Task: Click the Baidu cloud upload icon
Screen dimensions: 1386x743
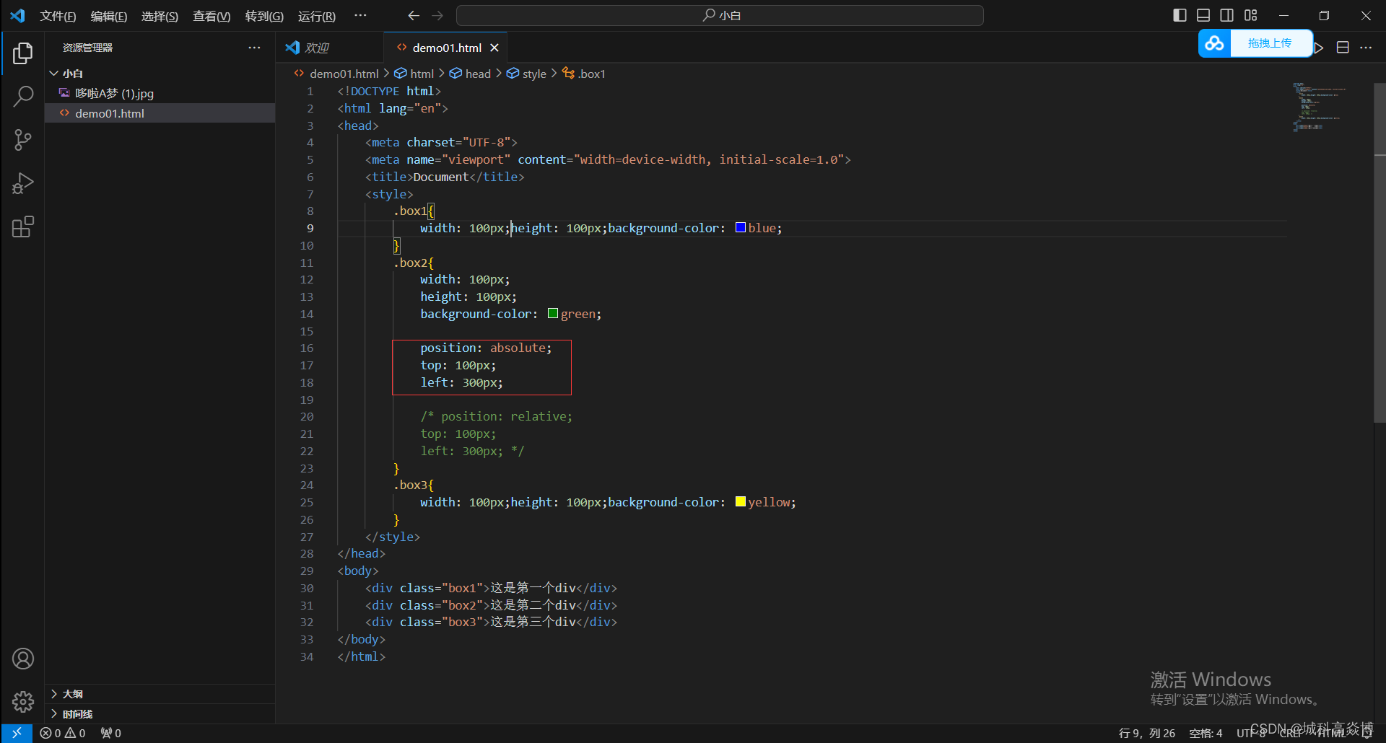Action: [x=1214, y=43]
